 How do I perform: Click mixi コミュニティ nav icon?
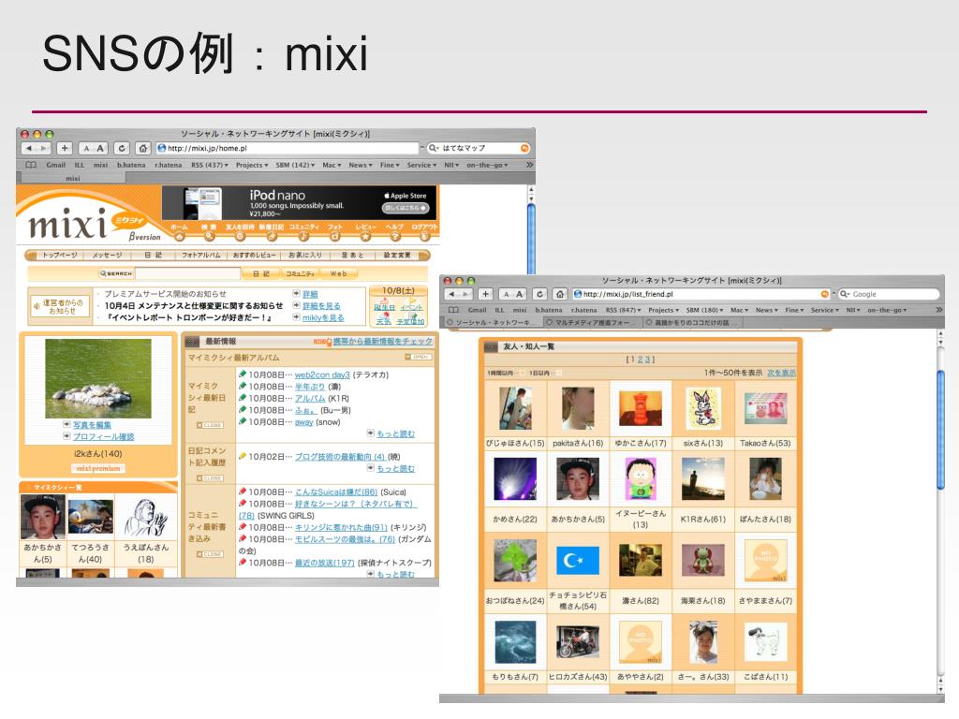click(x=303, y=237)
